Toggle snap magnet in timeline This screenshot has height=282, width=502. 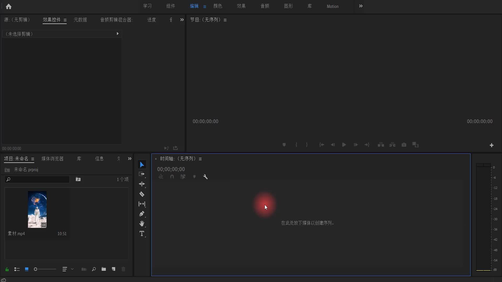point(172,177)
